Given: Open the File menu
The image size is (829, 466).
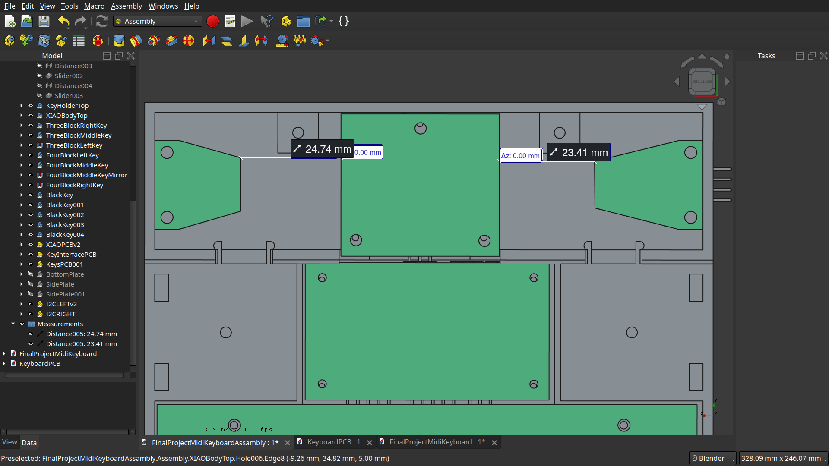Looking at the screenshot, I should click(x=9, y=6).
